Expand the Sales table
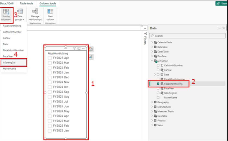 (x=152, y=125)
